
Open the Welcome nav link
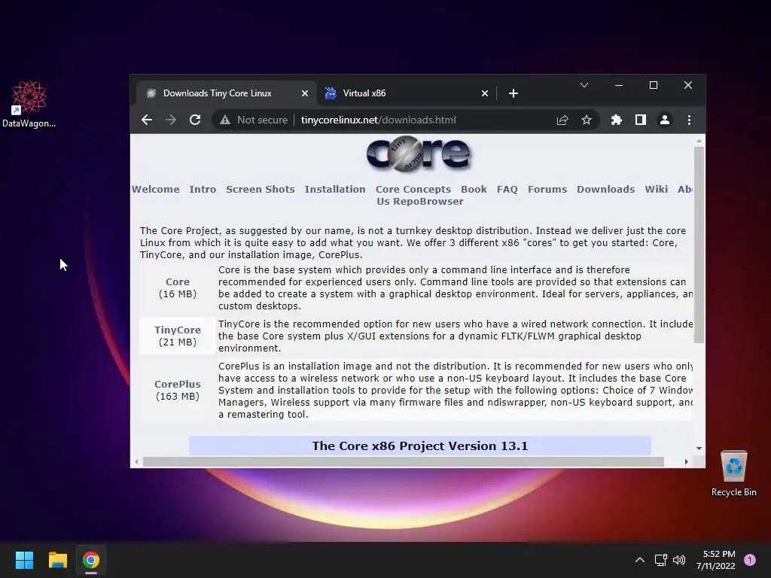click(155, 189)
